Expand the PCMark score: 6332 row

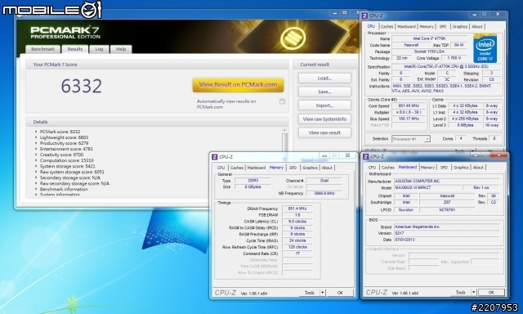pyautogui.click(x=36, y=132)
